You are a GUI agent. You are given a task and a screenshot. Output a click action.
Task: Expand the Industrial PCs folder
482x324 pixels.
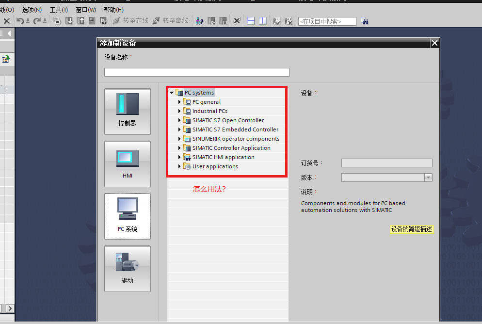click(x=179, y=111)
